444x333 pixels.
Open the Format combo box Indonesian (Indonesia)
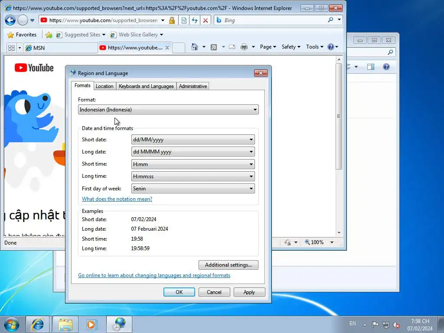click(168, 110)
